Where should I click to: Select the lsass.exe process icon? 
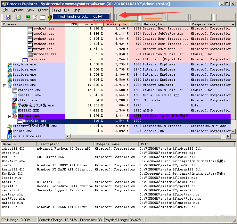tap(25, 59)
